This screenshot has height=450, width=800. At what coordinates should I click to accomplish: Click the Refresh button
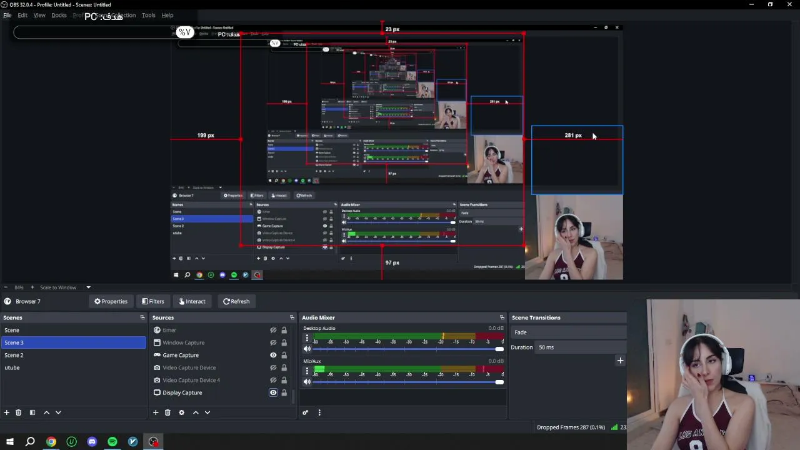click(236, 301)
